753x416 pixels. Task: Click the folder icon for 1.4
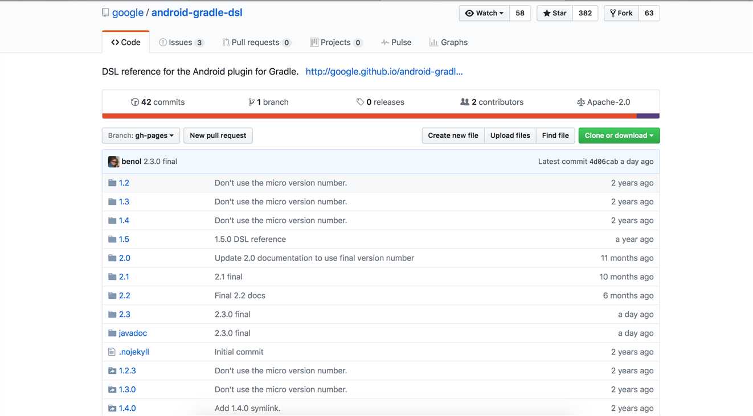(112, 220)
